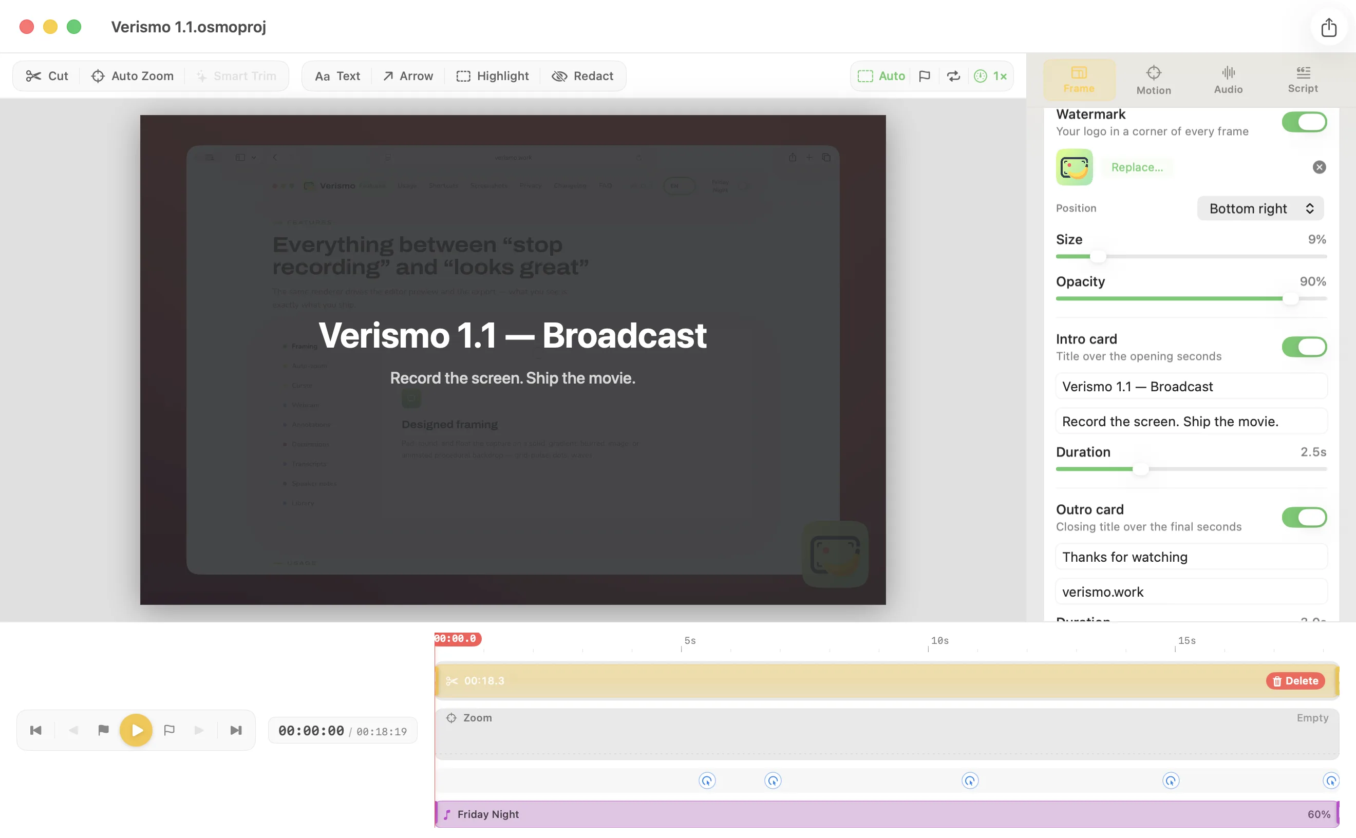Run Auto Zoom from the toolbar
This screenshot has width=1356, height=838.
tap(133, 76)
